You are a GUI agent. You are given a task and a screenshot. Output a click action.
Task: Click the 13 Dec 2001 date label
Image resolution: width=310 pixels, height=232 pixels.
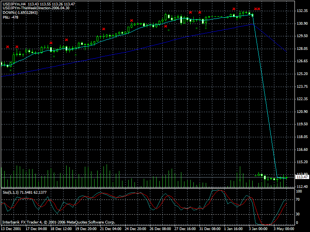pos(11,229)
